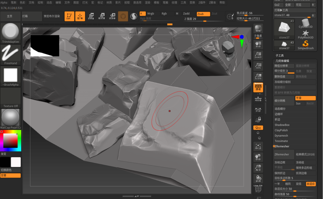Expand the 子工具 subtool section

(x=279, y=56)
